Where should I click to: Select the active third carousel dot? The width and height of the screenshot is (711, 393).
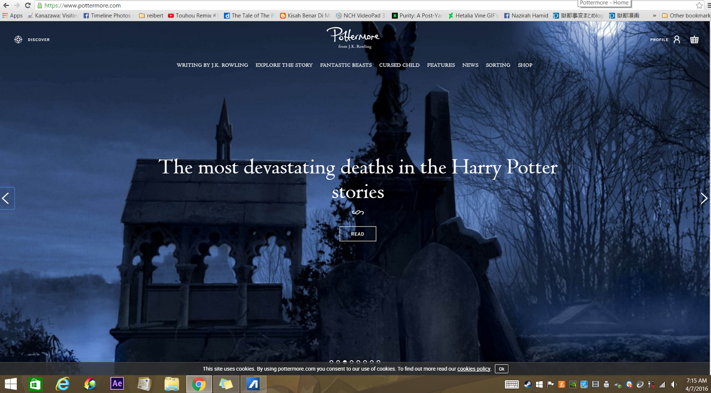pos(345,362)
